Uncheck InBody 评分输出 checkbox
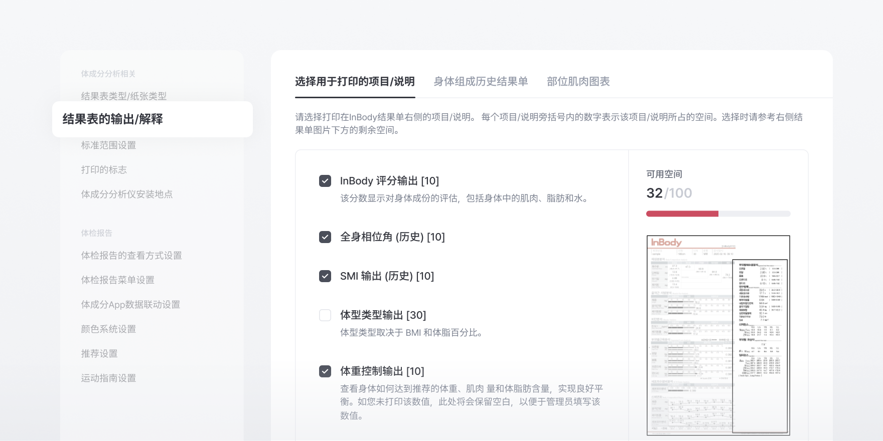 (x=325, y=181)
